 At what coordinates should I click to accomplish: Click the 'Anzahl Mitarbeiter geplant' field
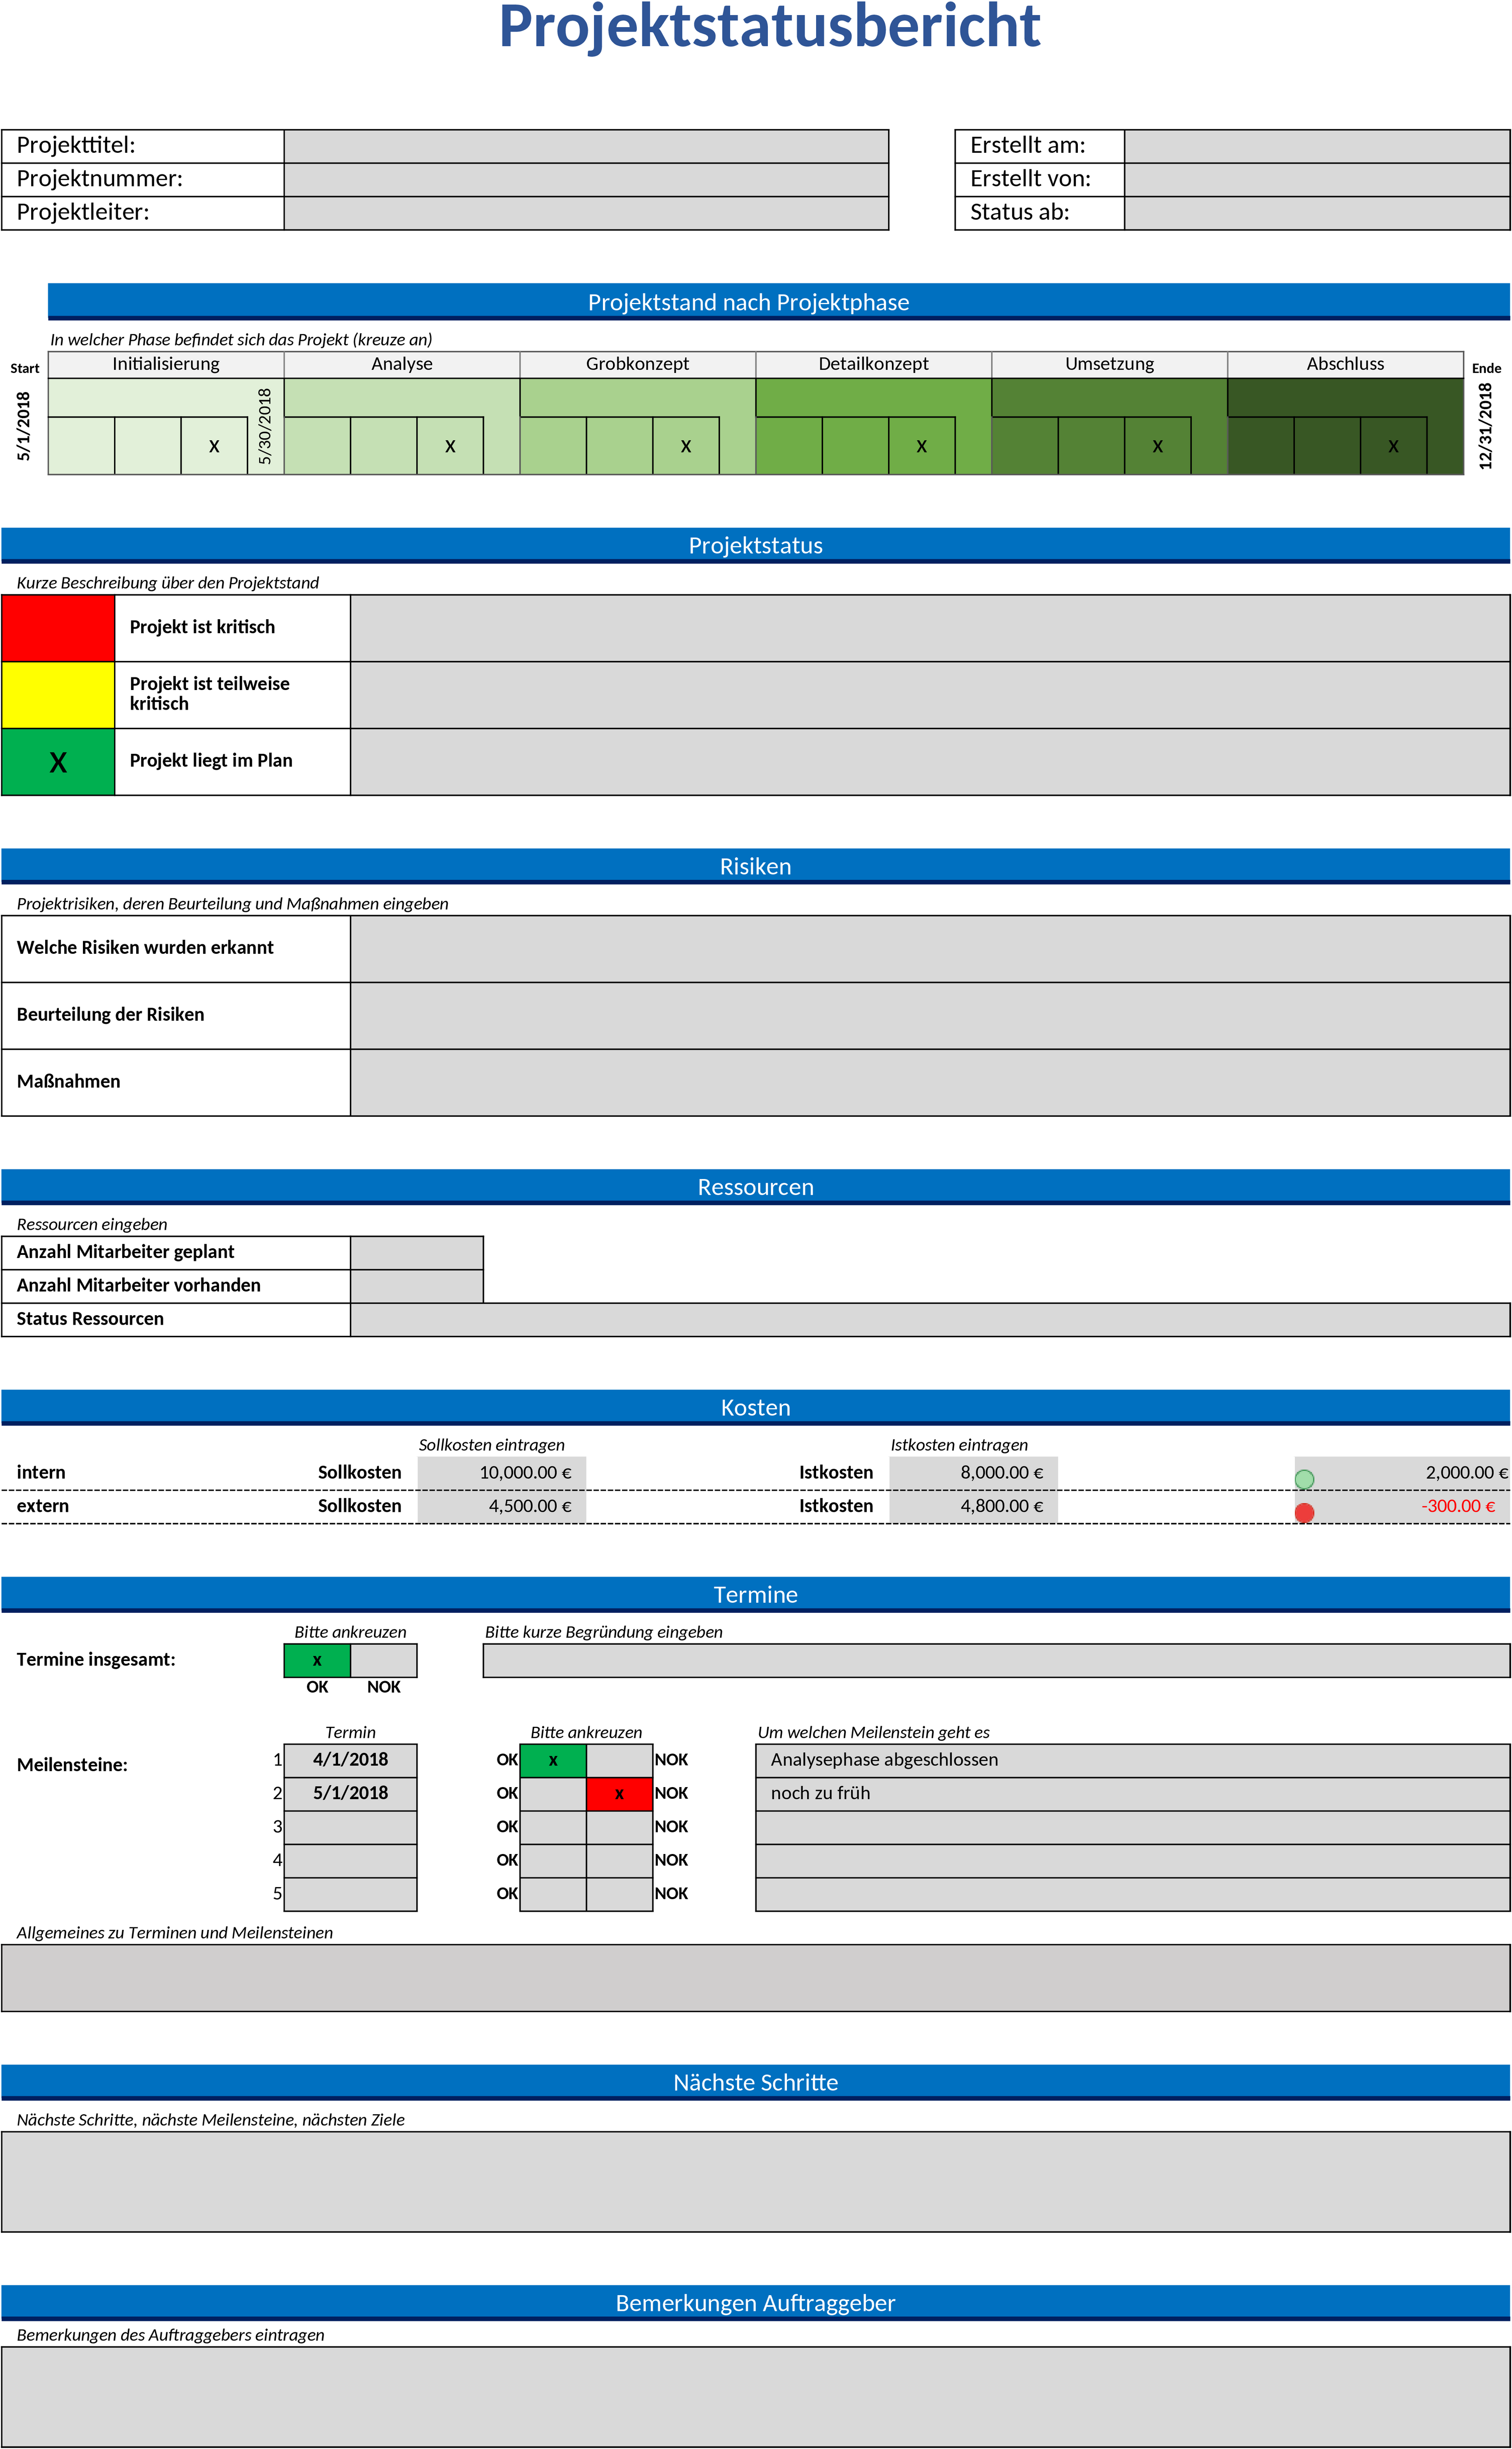pos(417,1253)
